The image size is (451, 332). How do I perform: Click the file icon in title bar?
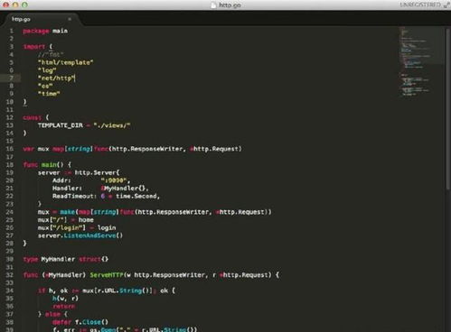click(213, 5)
